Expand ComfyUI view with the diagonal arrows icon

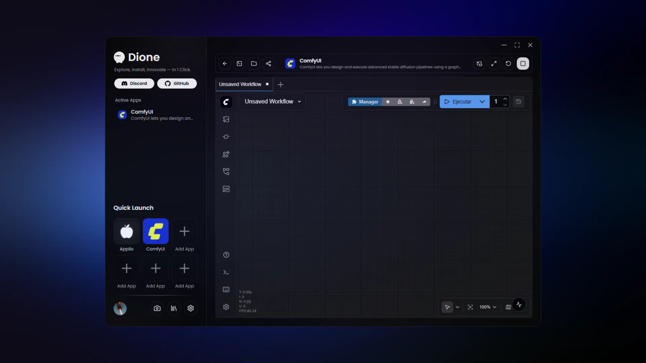[494, 64]
